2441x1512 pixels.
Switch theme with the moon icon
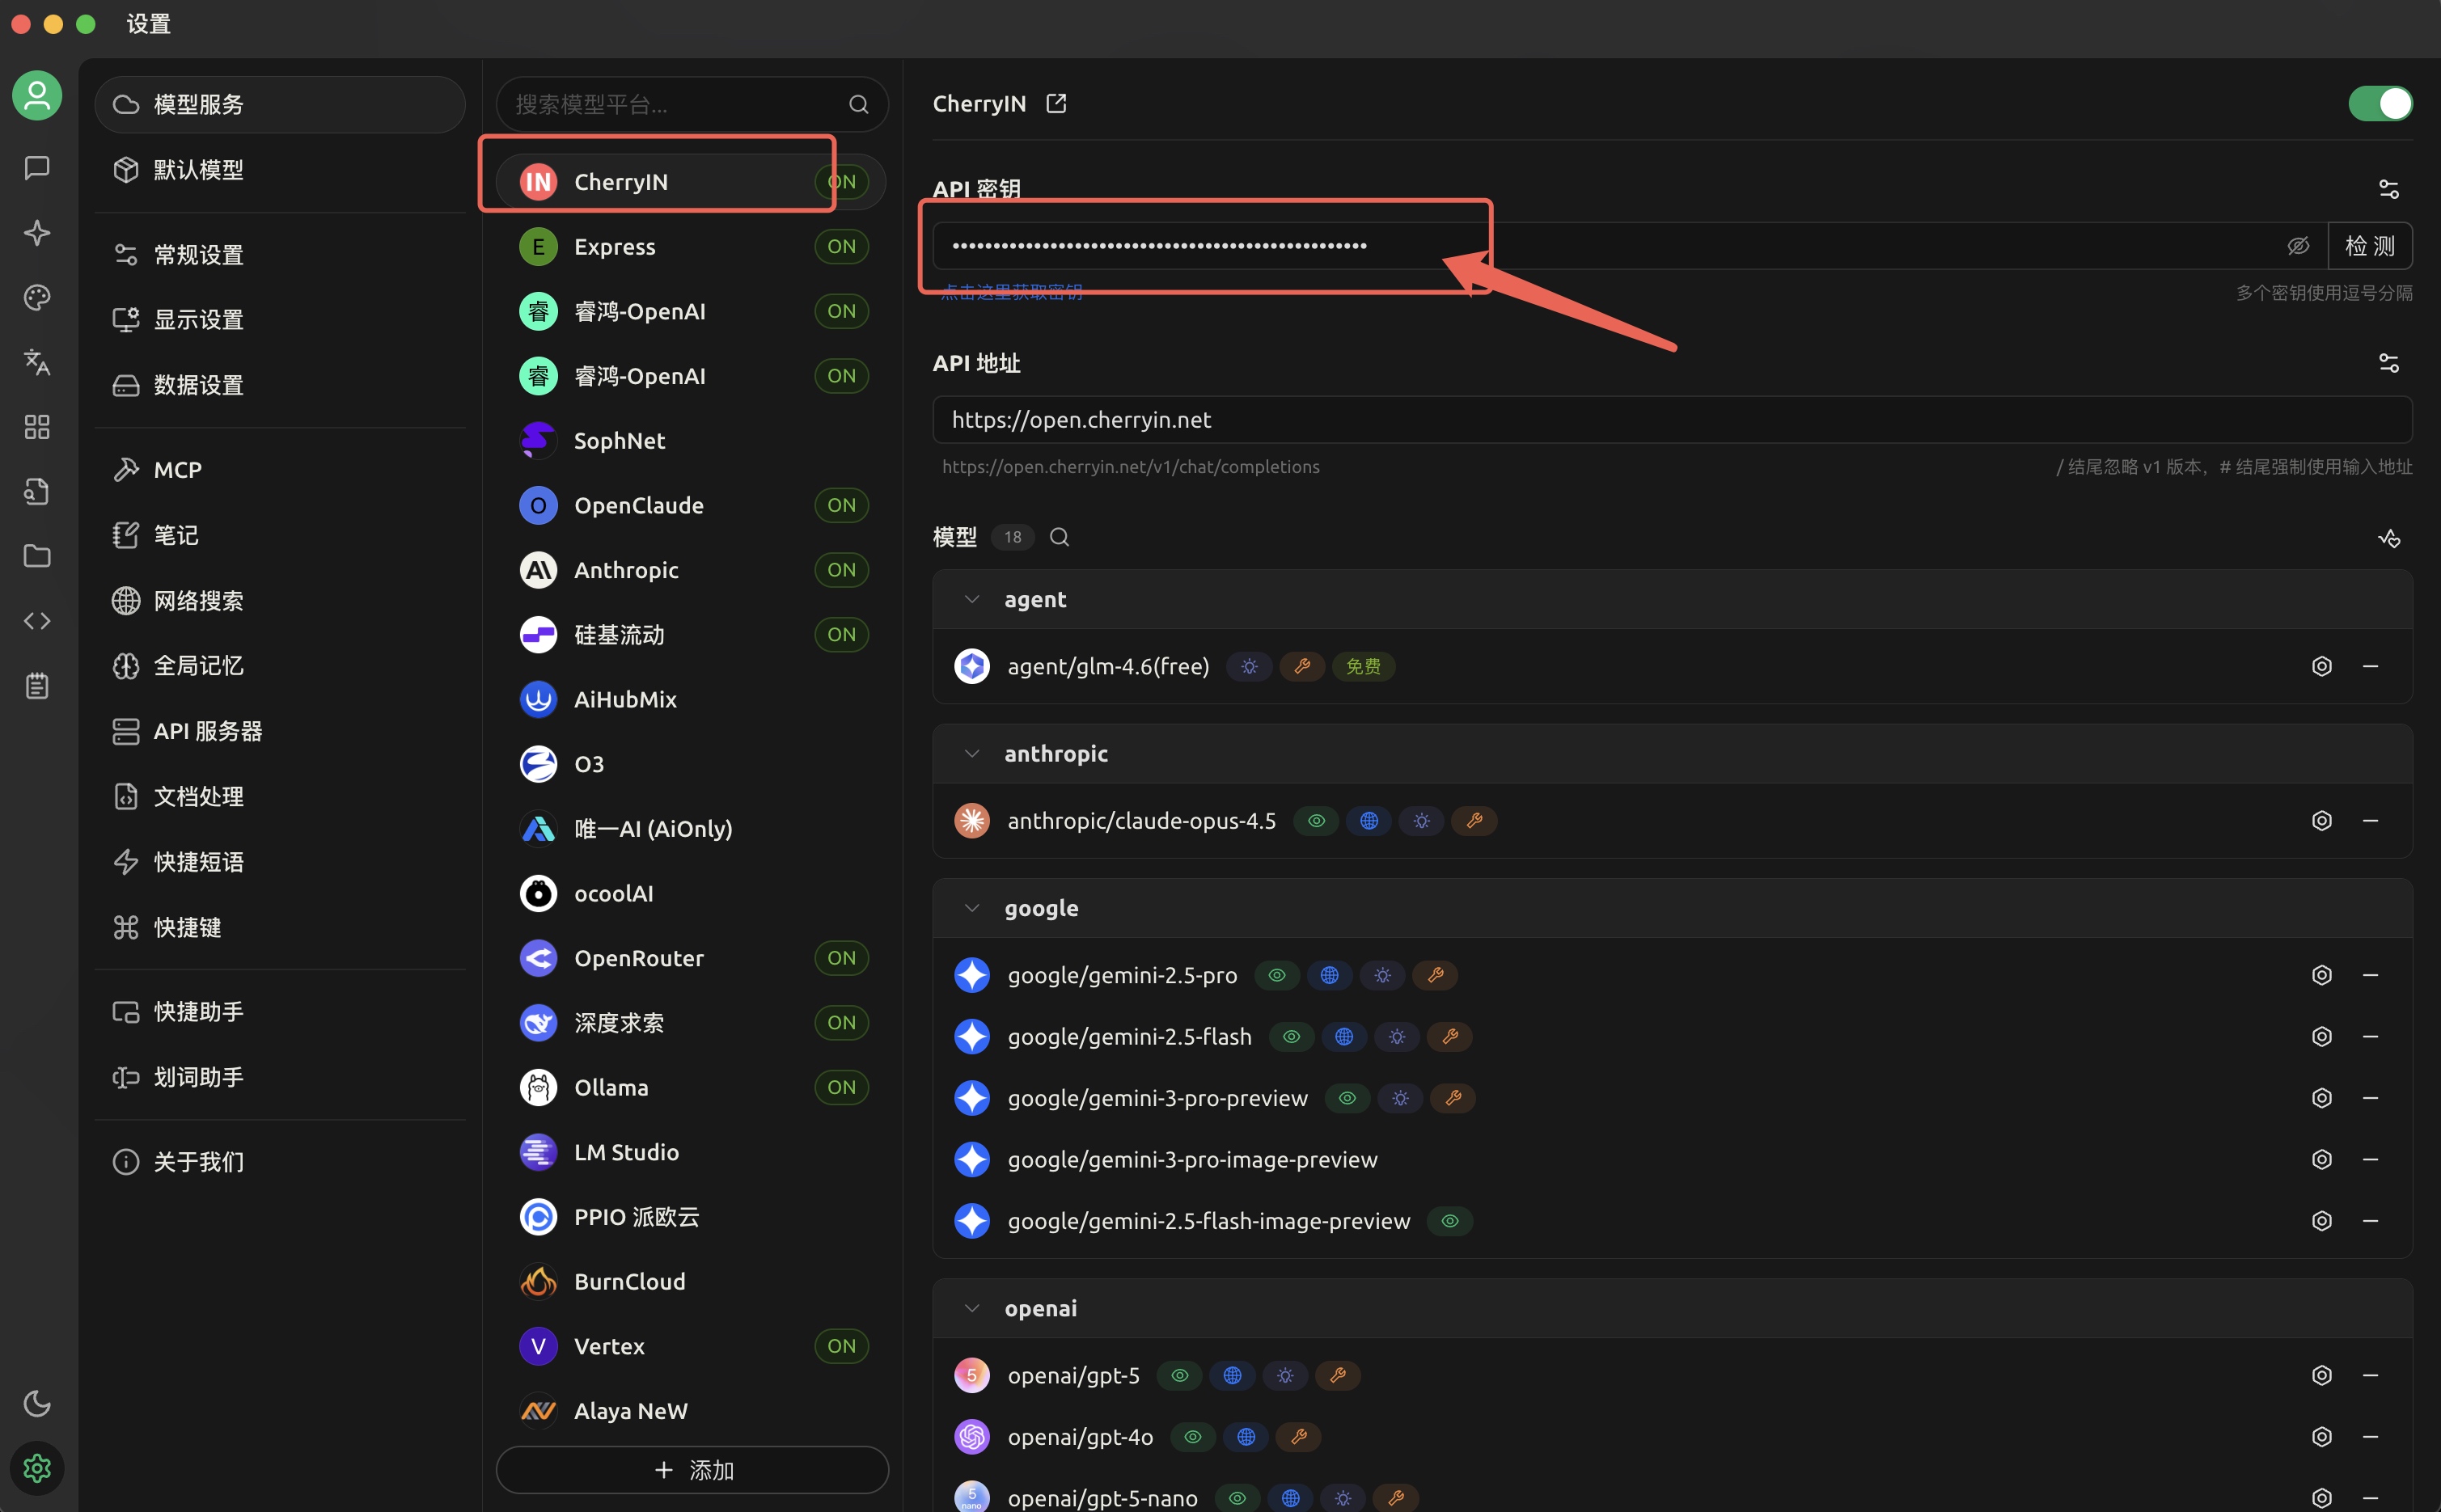[37, 1403]
